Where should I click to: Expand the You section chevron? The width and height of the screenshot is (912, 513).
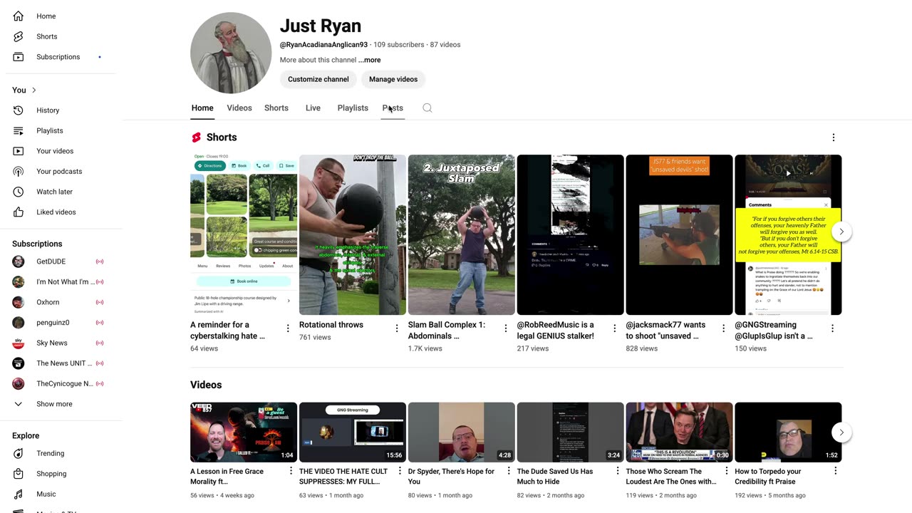[33, 90]
